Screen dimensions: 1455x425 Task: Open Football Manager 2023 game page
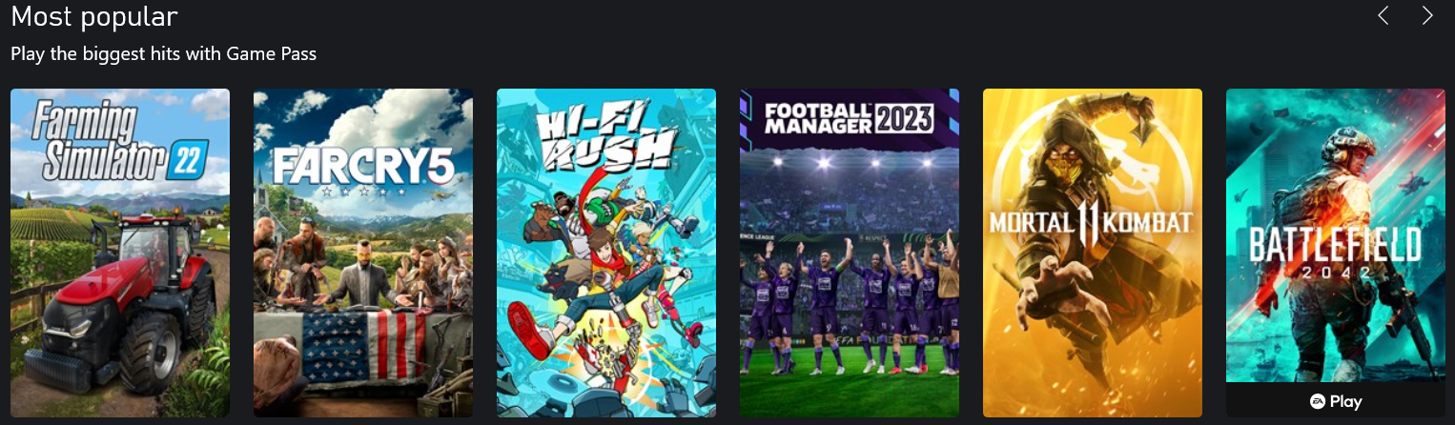850,253
